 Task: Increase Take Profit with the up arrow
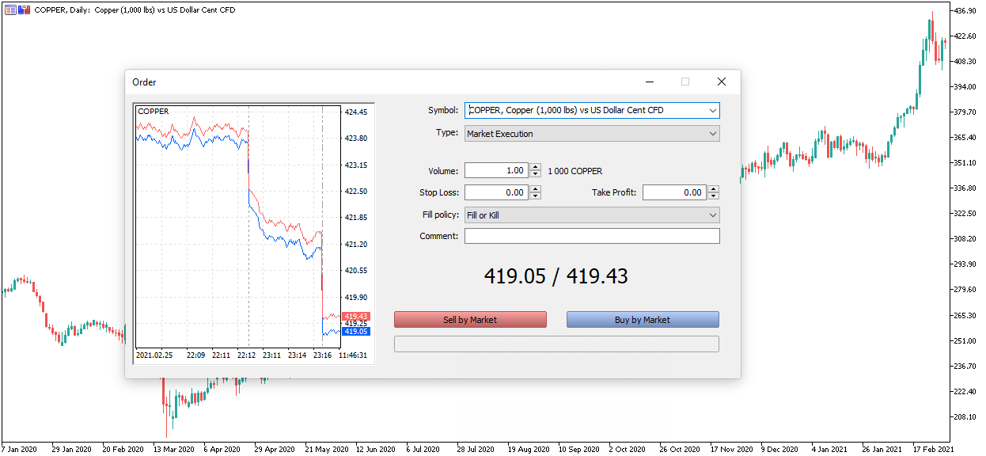coord(714,189)
